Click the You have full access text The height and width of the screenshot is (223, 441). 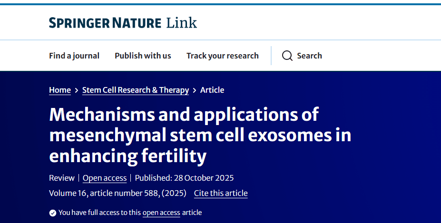99,213
